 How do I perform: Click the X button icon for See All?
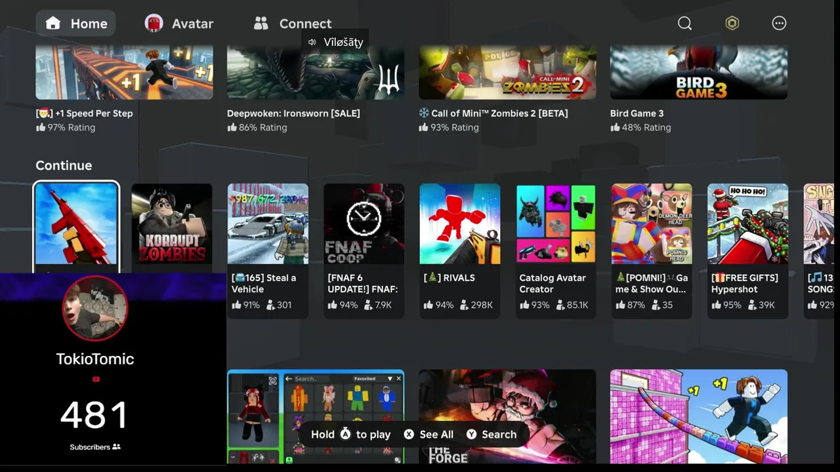tap(409, 435)
